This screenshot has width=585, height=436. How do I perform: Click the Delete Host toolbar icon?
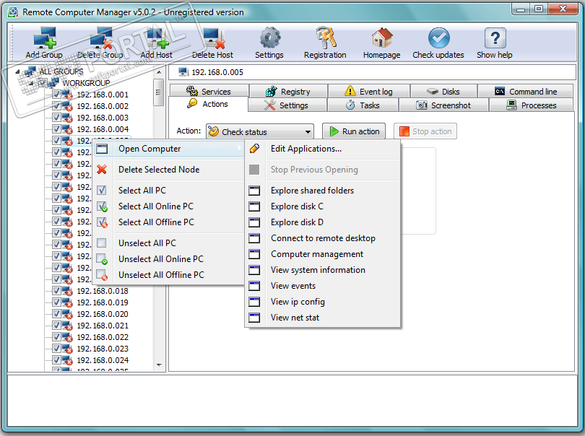[214, 38]
